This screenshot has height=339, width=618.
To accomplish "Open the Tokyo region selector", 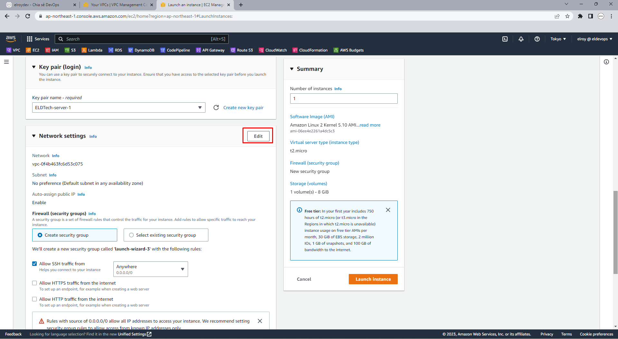I will [x=558, y=39].
